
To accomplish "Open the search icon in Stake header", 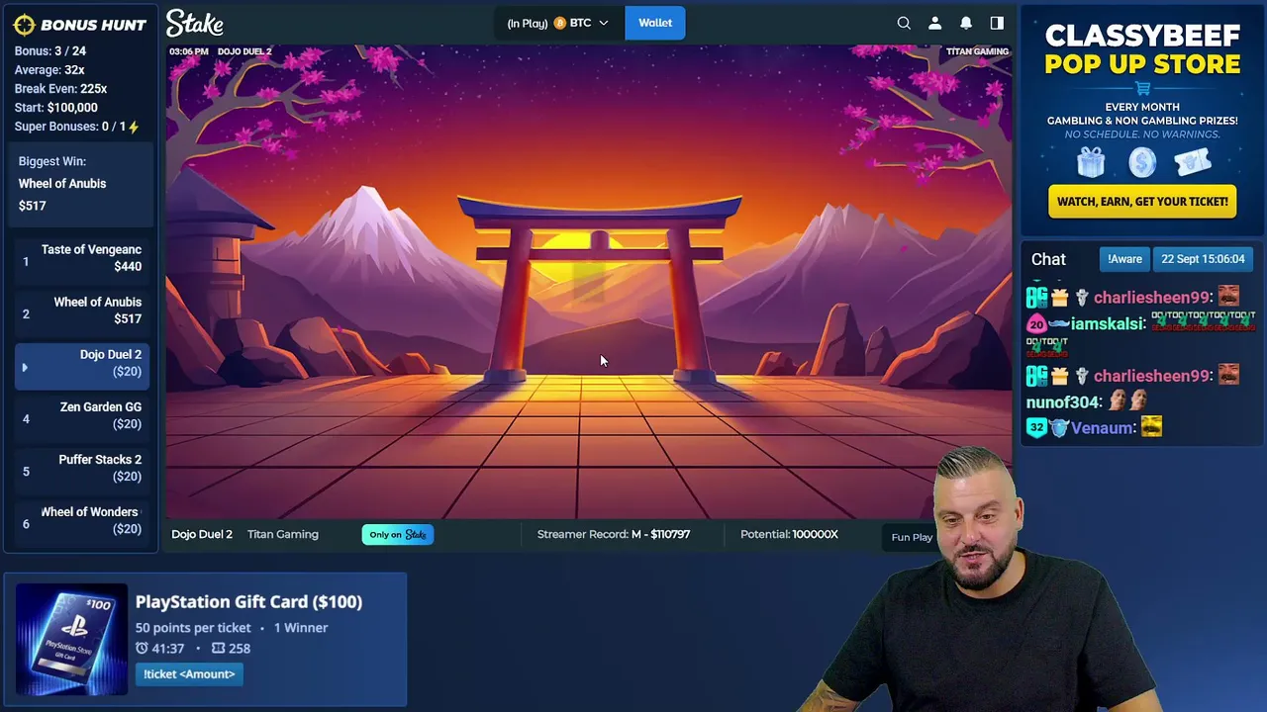I will pyautogui.click(x=904, y=23).
